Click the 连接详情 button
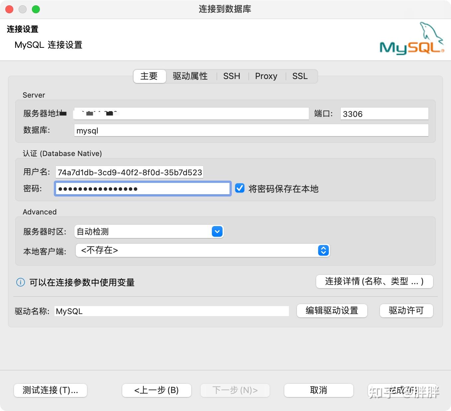Image resolution: width=451 pixels, height=411 pixels. (374, 281)
